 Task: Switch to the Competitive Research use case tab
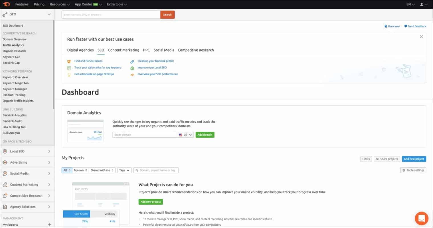(196, 50)
